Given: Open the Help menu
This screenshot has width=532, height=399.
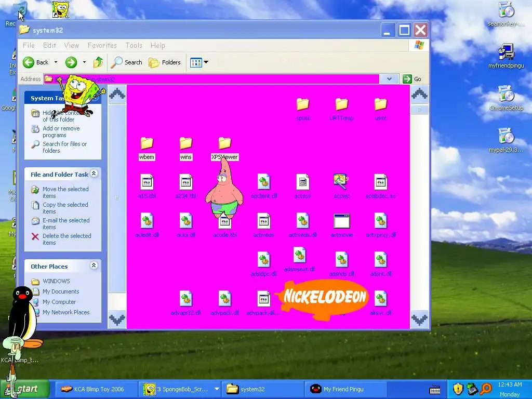Looking at the screenshot, I should point(158,45).
